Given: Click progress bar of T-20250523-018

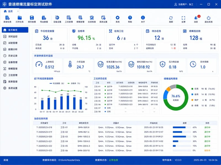Looking at the screenshot, I should (182, 127).
